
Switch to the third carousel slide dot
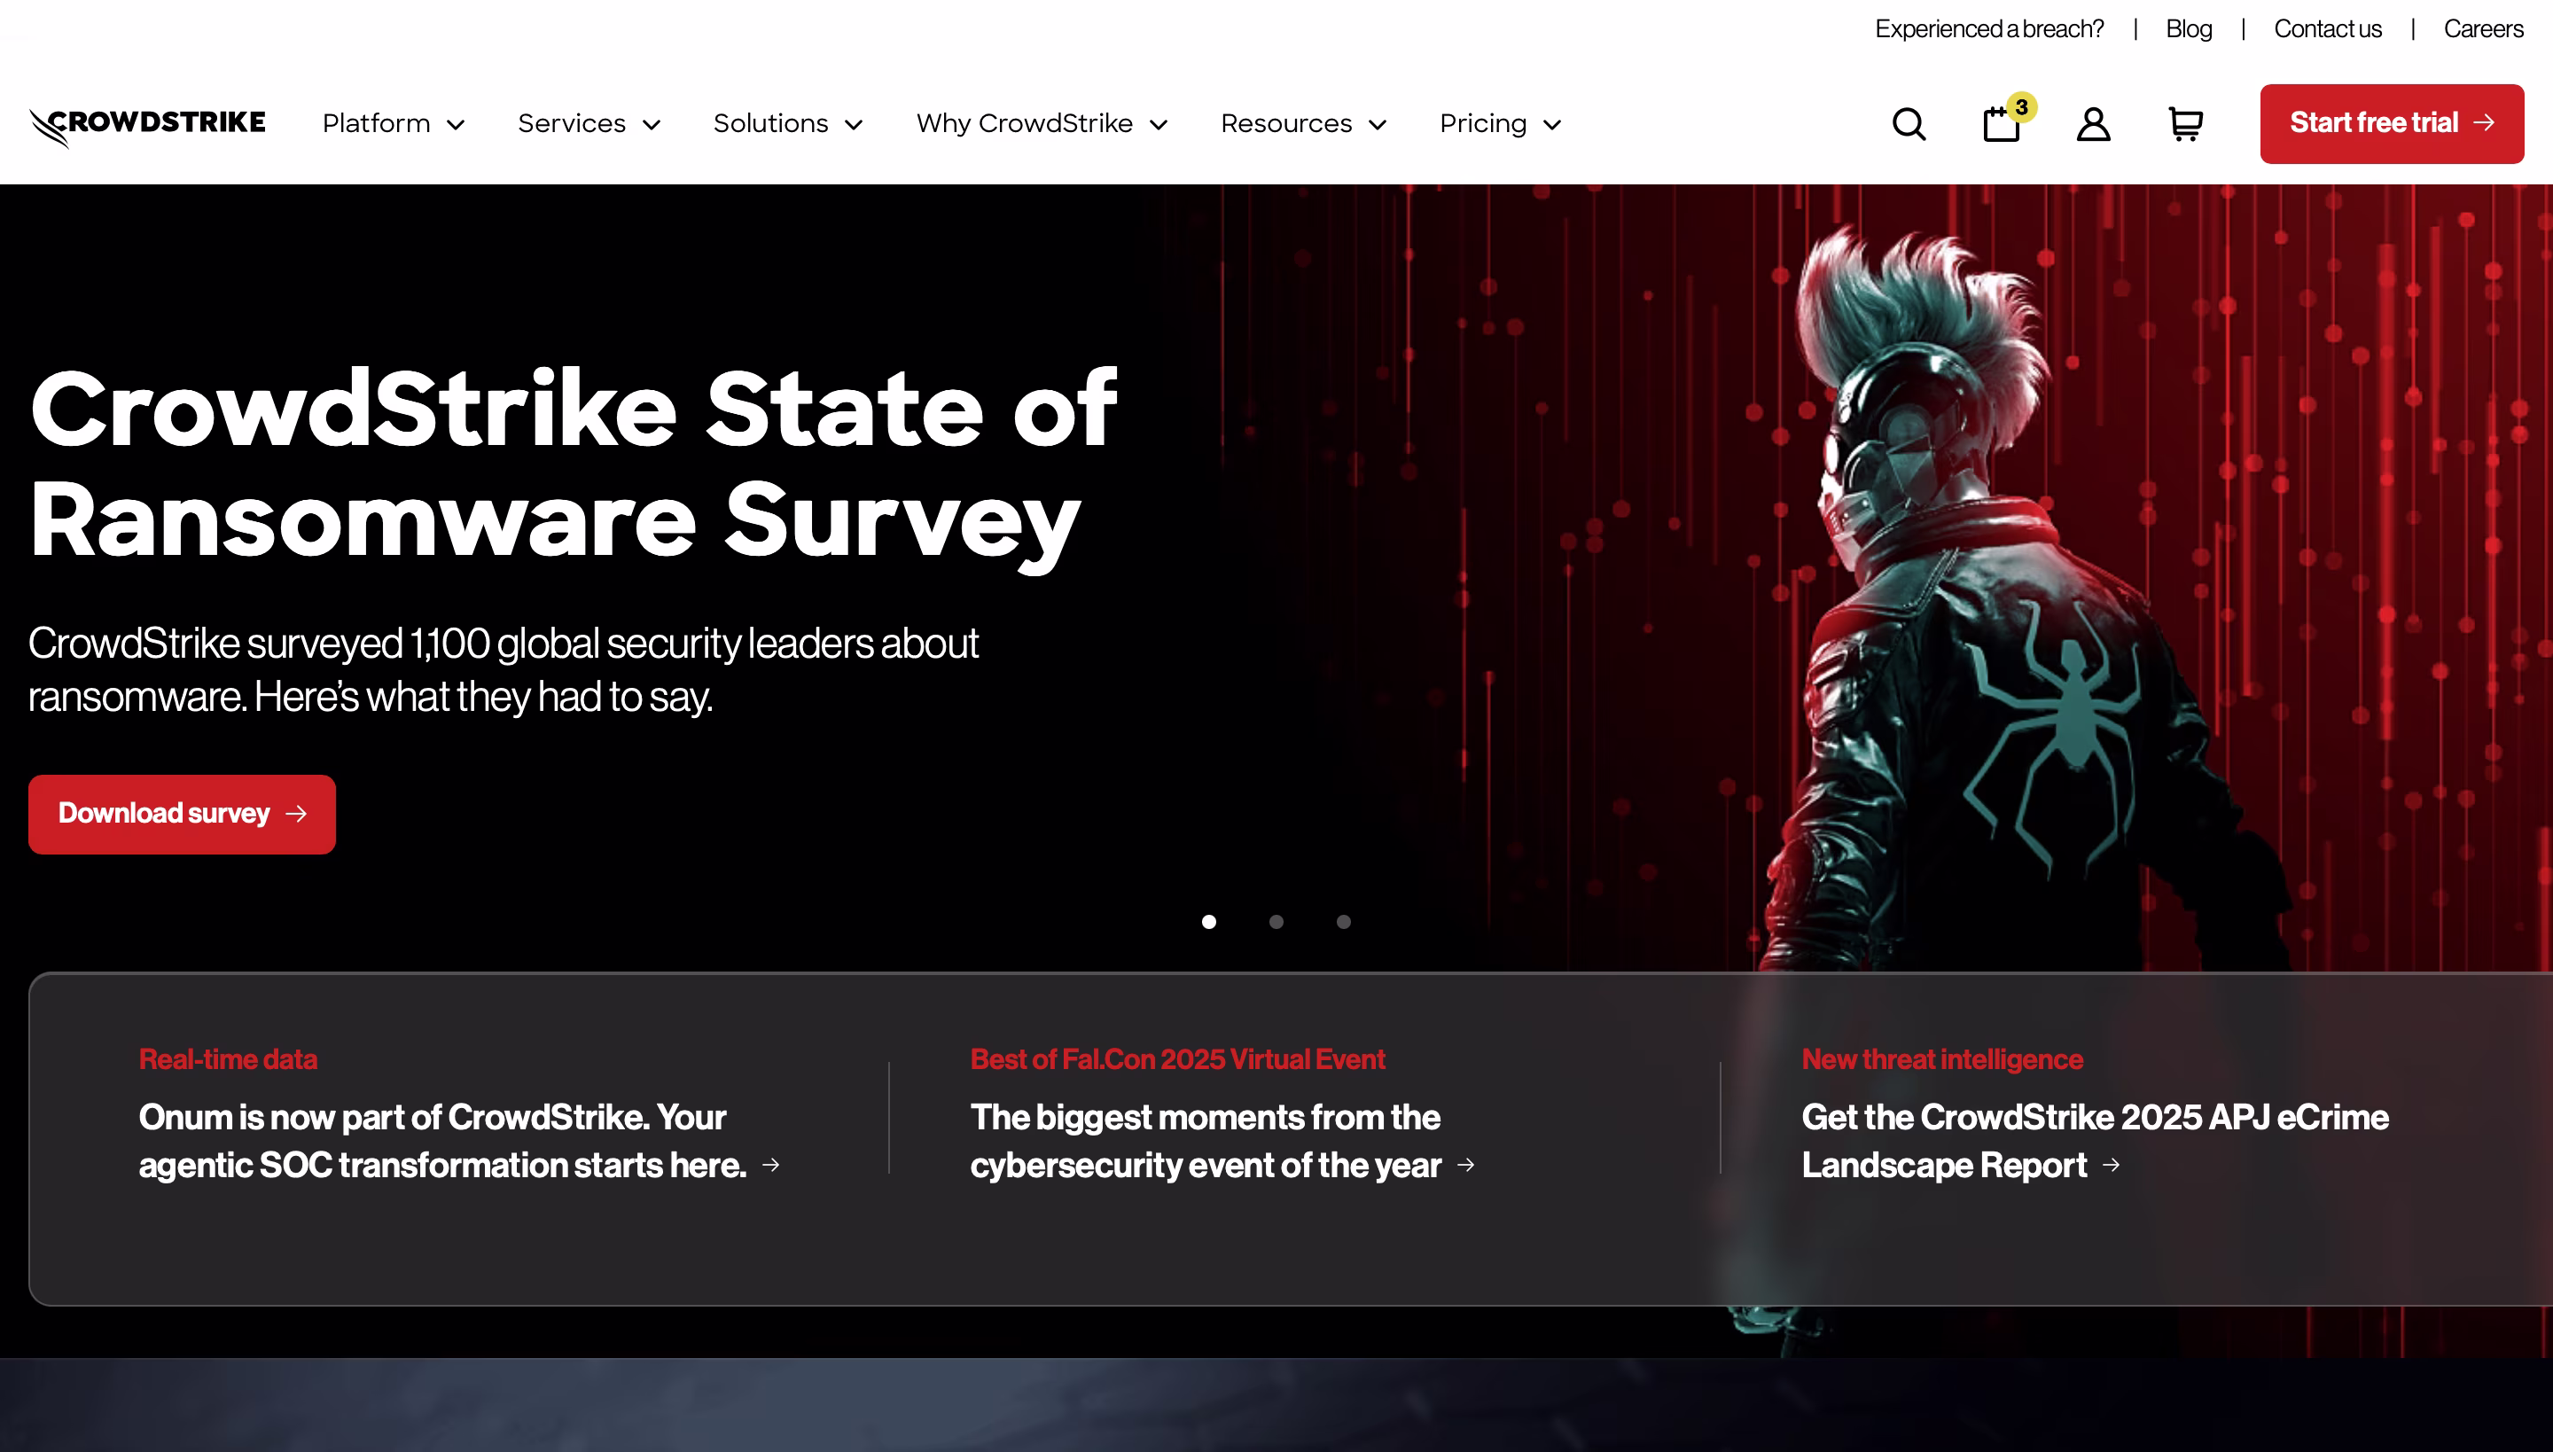point(1343,922)
